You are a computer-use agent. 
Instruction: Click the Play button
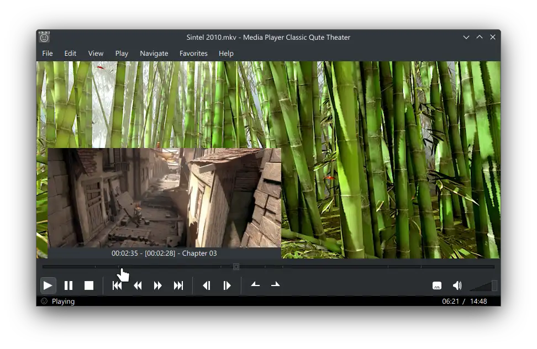[48, 285]
